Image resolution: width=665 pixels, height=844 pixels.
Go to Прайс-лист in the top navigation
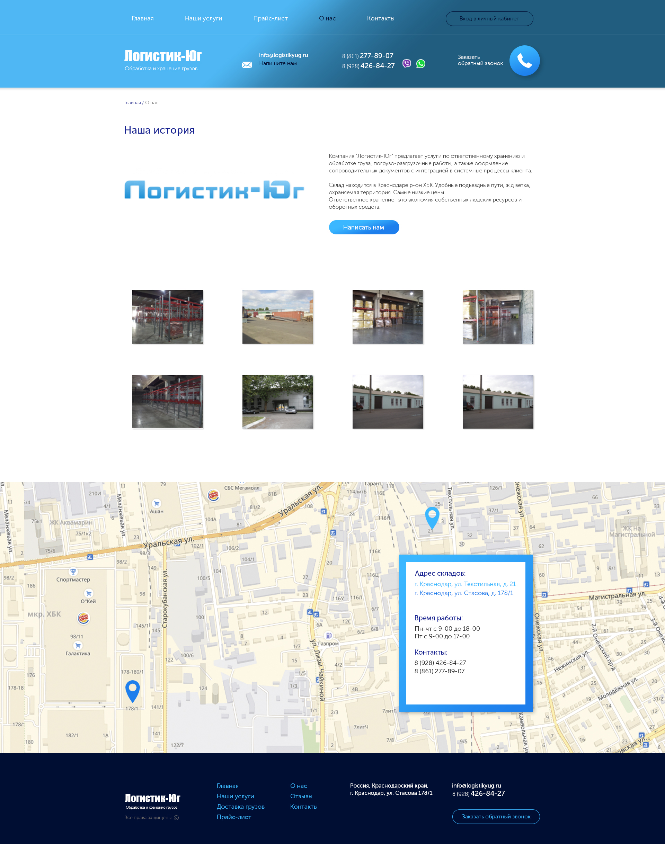click(270, 18)
